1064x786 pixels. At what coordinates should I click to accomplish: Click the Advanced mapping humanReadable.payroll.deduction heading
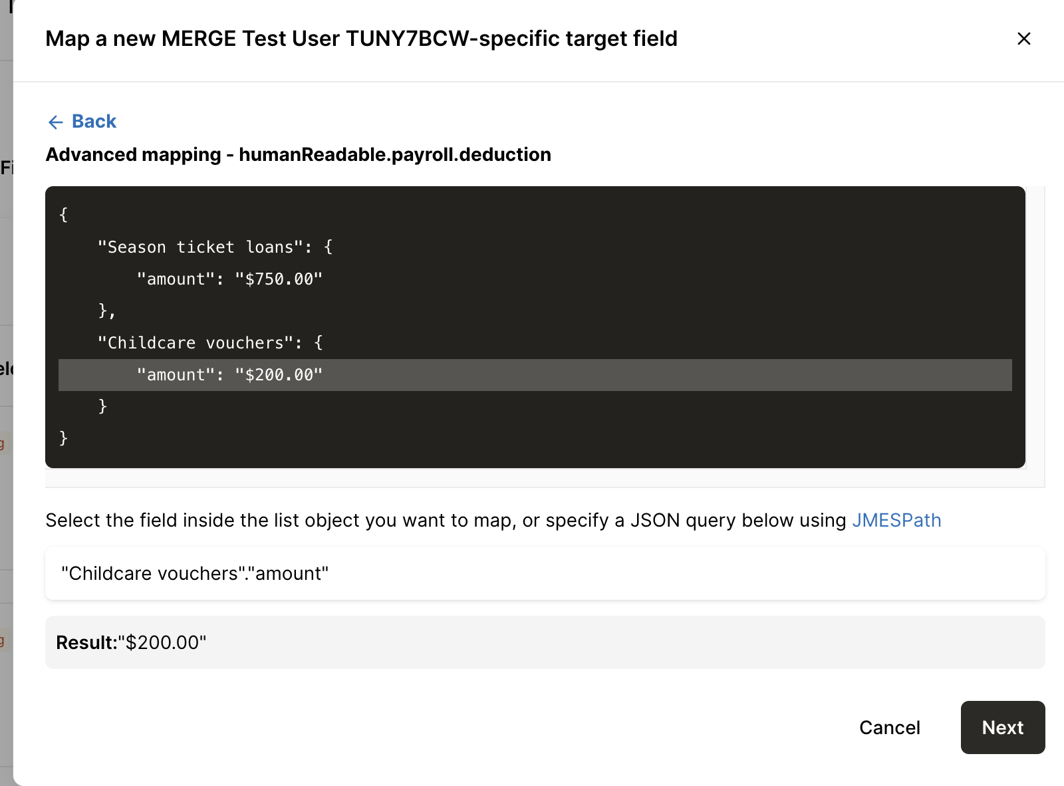(x=298, y=154)
